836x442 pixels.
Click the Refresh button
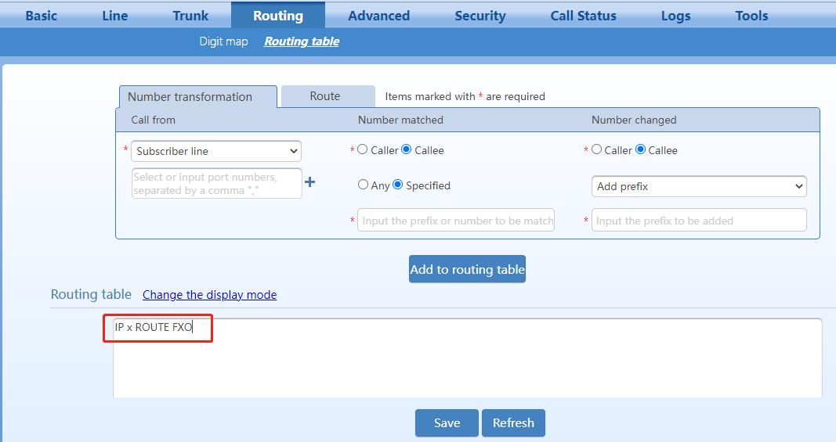513,422
